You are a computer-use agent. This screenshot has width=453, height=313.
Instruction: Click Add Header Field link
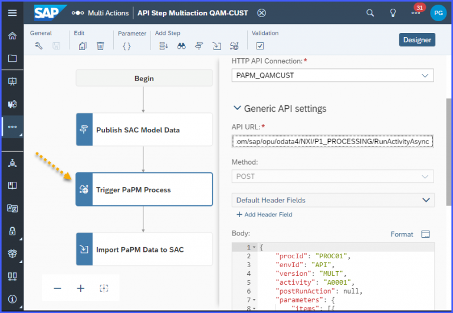pyautogui.click(x=264, y=214)
